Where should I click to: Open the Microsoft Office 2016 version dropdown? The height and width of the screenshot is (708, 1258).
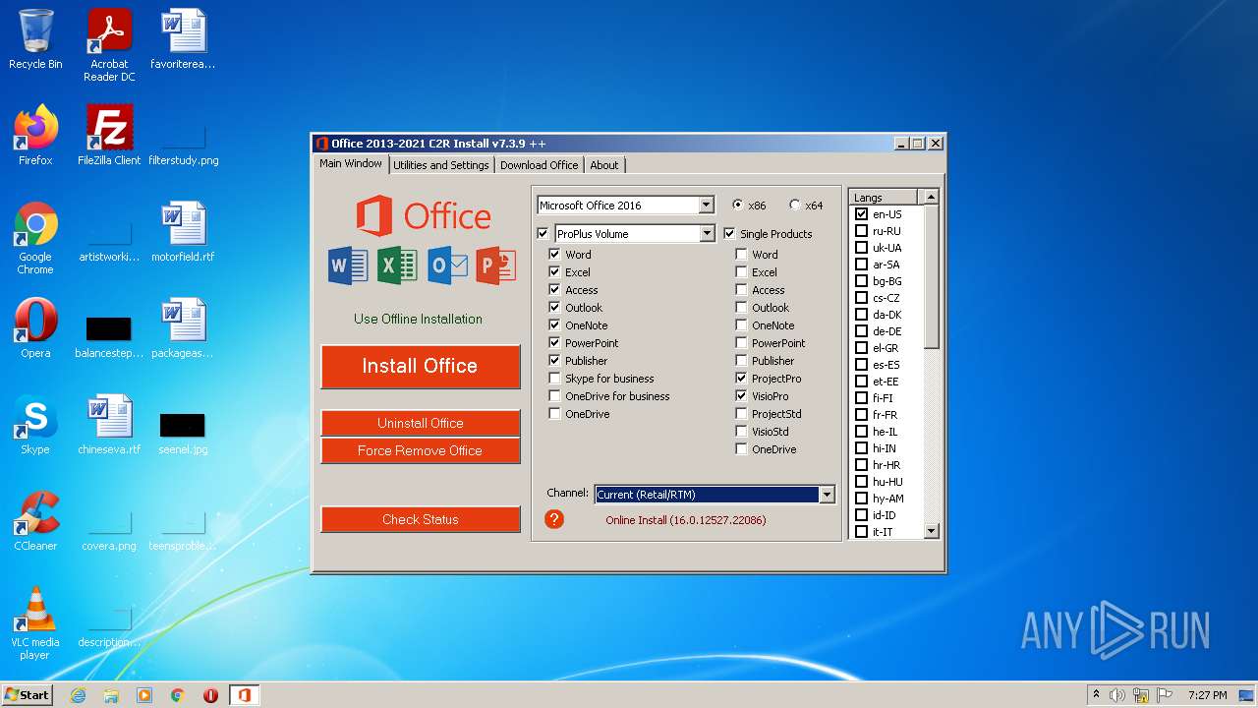point(706,206)
